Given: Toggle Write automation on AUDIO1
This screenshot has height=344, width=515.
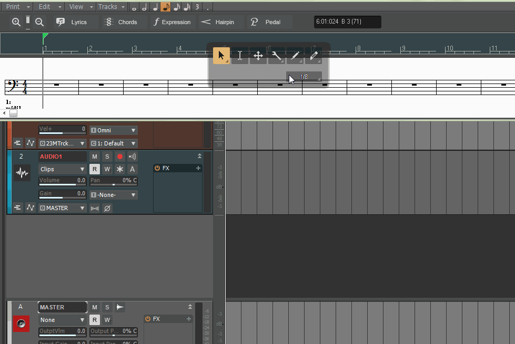Looking at the screenshot, I should tap(107, 169).
